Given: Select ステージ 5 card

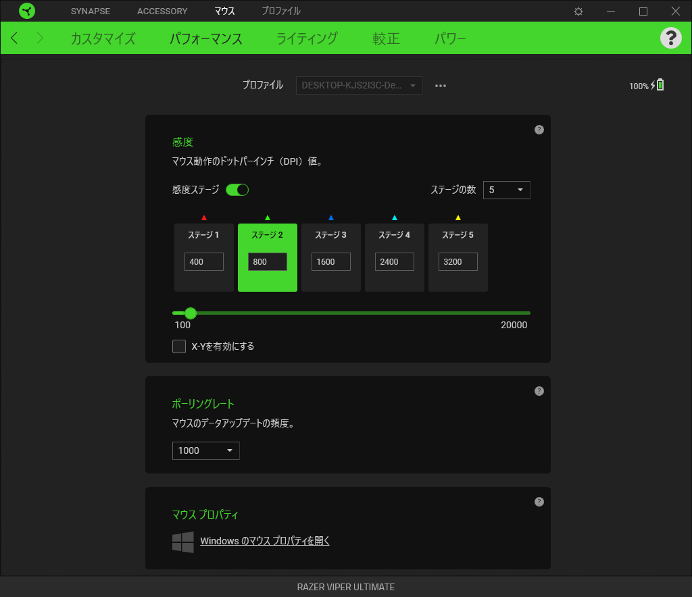Looking at the screenshot, I should coord(458,257).
